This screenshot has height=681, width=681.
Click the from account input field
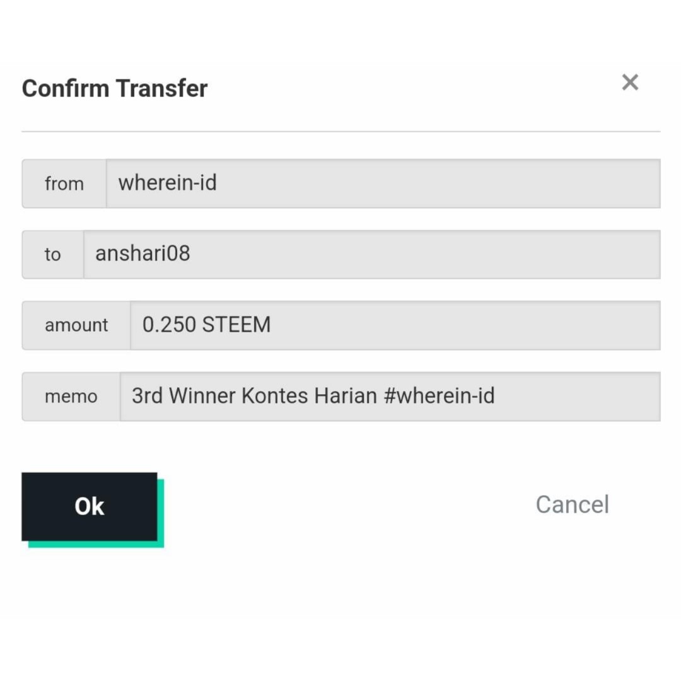click(441, 183)
